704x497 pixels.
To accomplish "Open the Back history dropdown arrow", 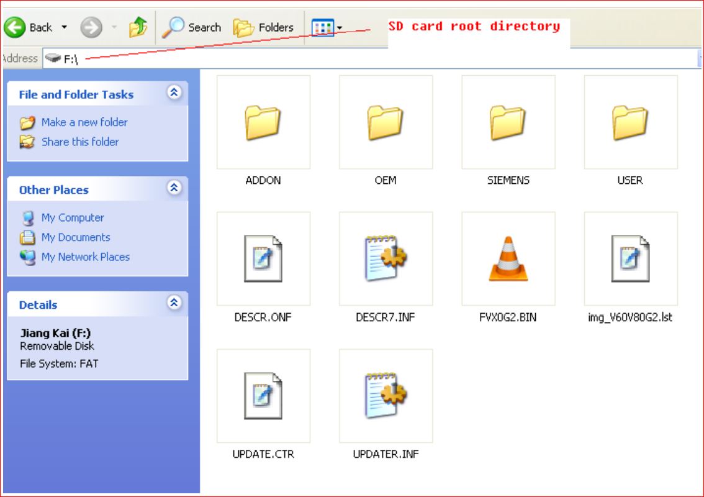I will click(64, 27).
